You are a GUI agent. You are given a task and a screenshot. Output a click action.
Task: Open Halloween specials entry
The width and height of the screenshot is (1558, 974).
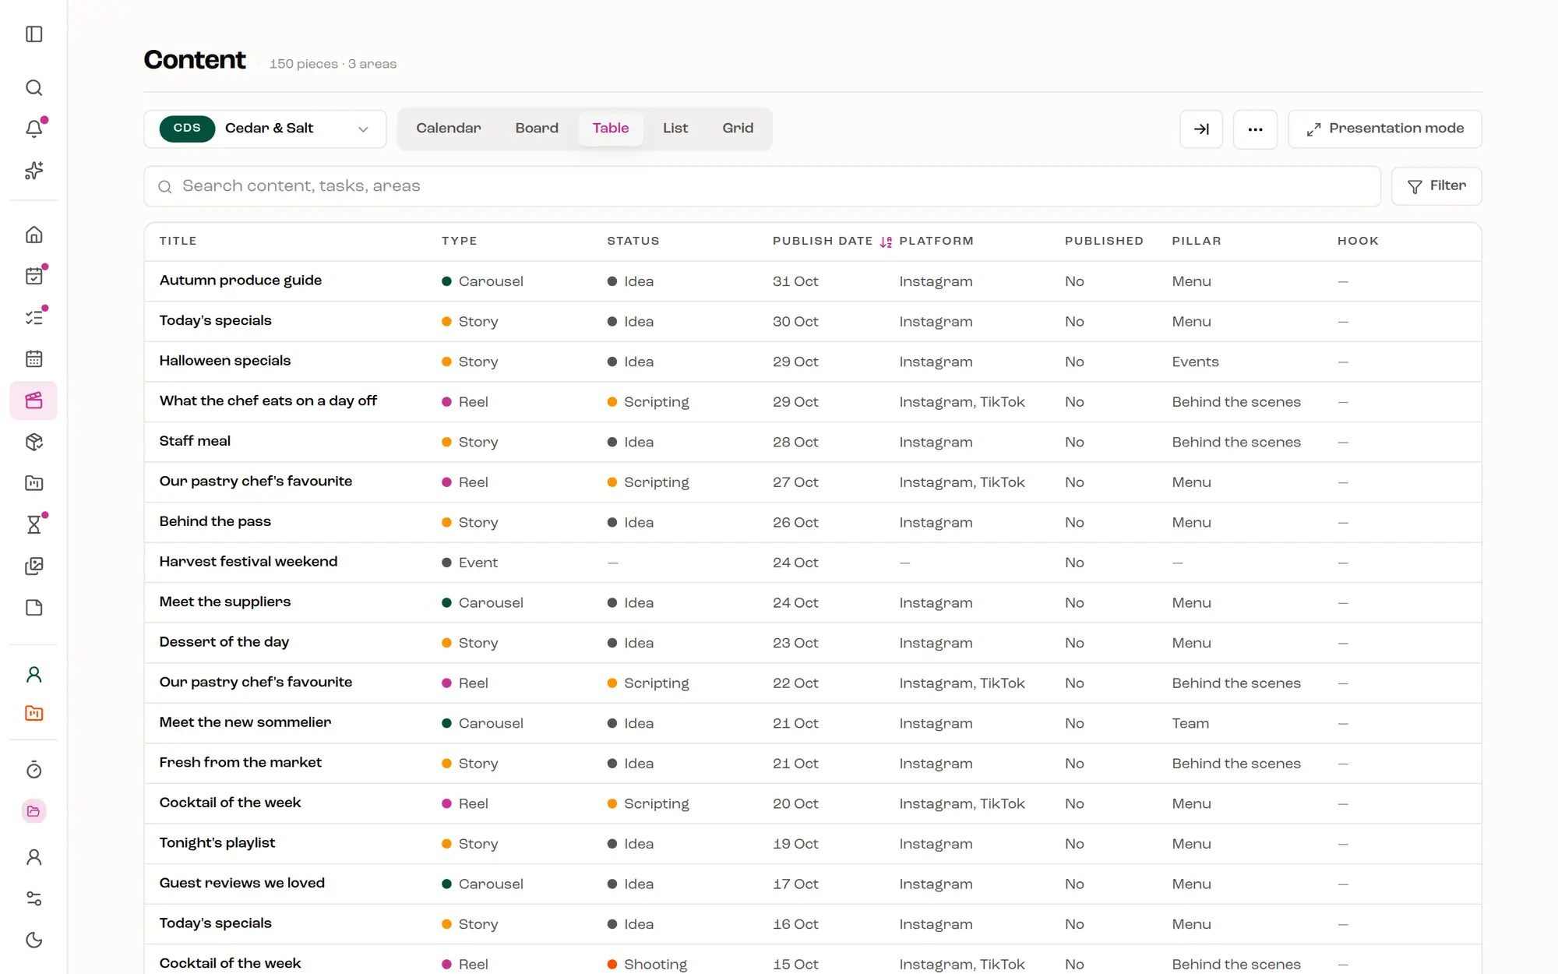pos(224,361)
